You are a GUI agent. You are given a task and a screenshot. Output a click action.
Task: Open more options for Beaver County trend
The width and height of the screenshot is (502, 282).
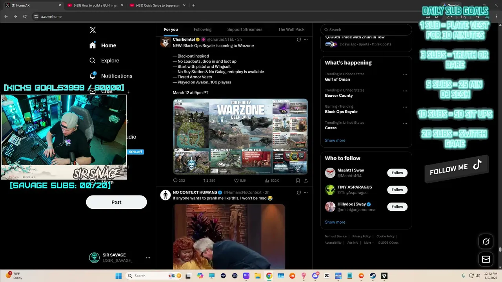click(405, 91)
